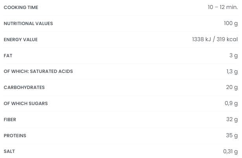Select the 3 g fat value
This screenshot has height=158, width=242.
click(x=233, y=56)
